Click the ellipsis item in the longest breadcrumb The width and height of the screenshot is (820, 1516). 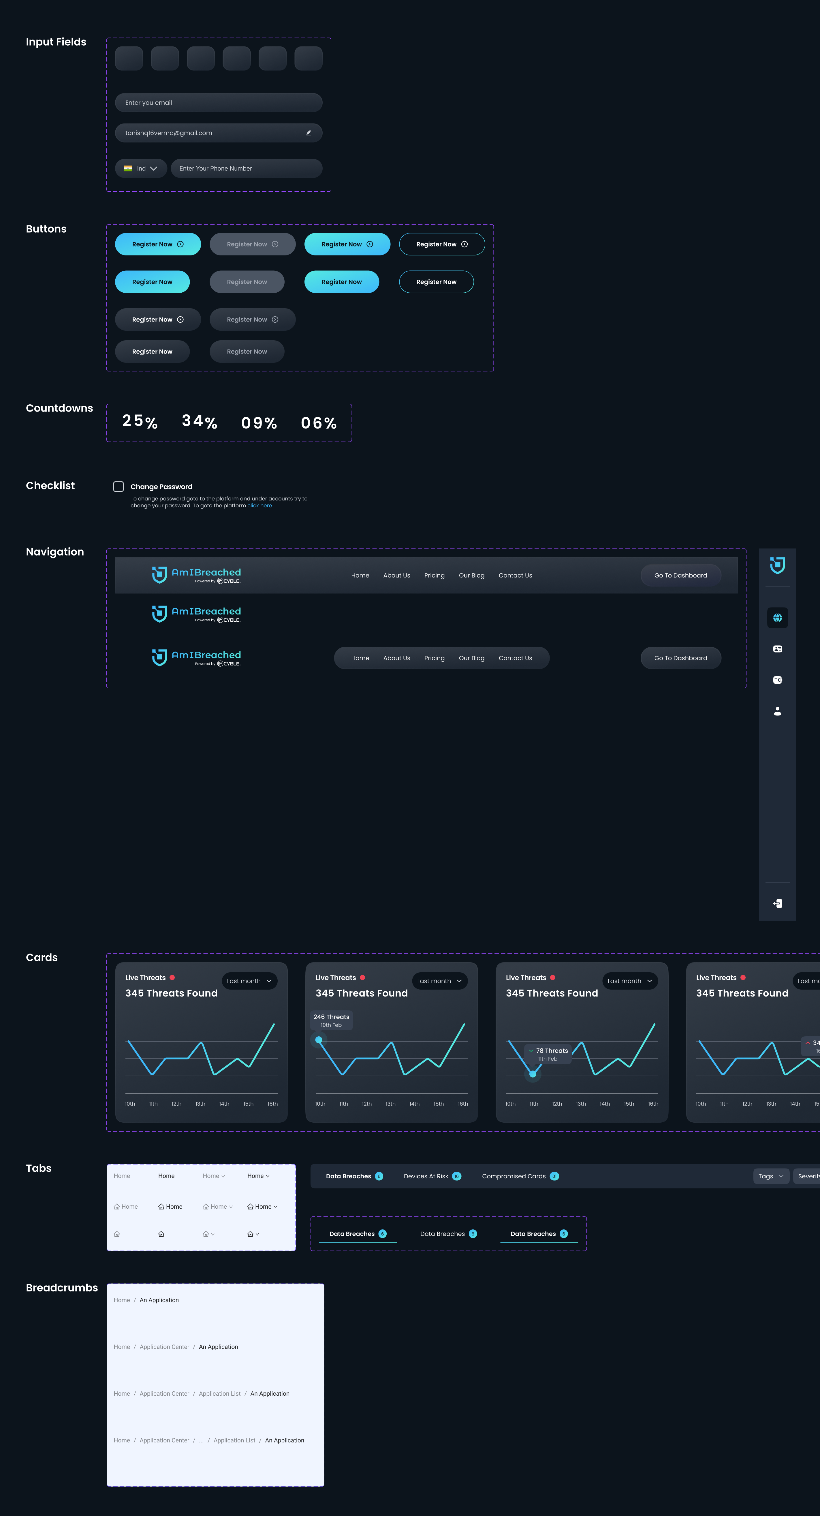click(201, 1440)
